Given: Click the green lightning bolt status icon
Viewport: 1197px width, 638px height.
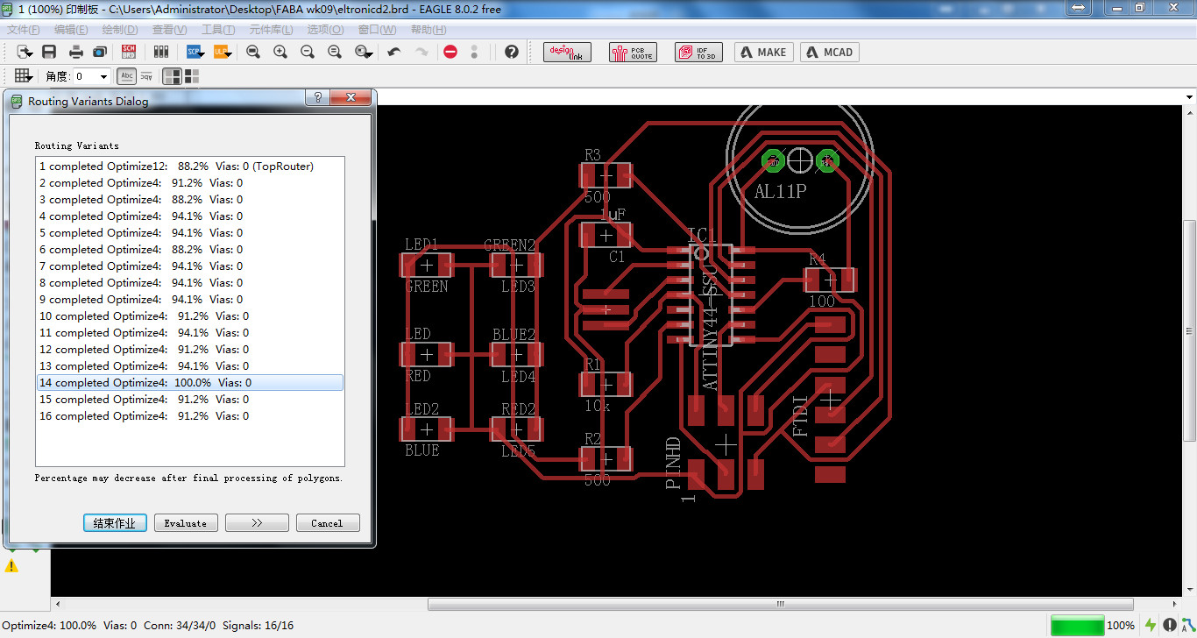Looking at the screenshot, I should (x=1151, y=625).
